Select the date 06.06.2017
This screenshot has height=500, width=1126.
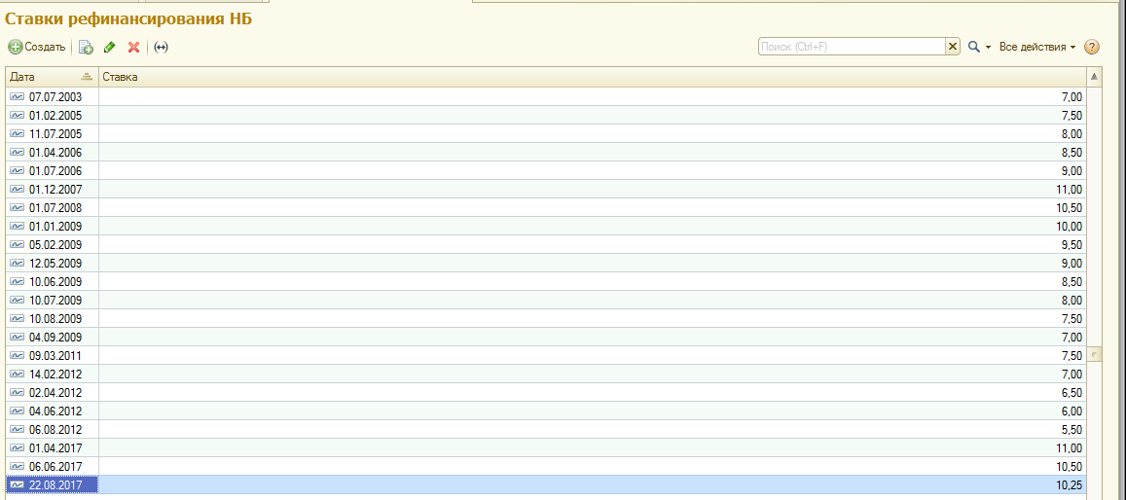tap(55, 467)
